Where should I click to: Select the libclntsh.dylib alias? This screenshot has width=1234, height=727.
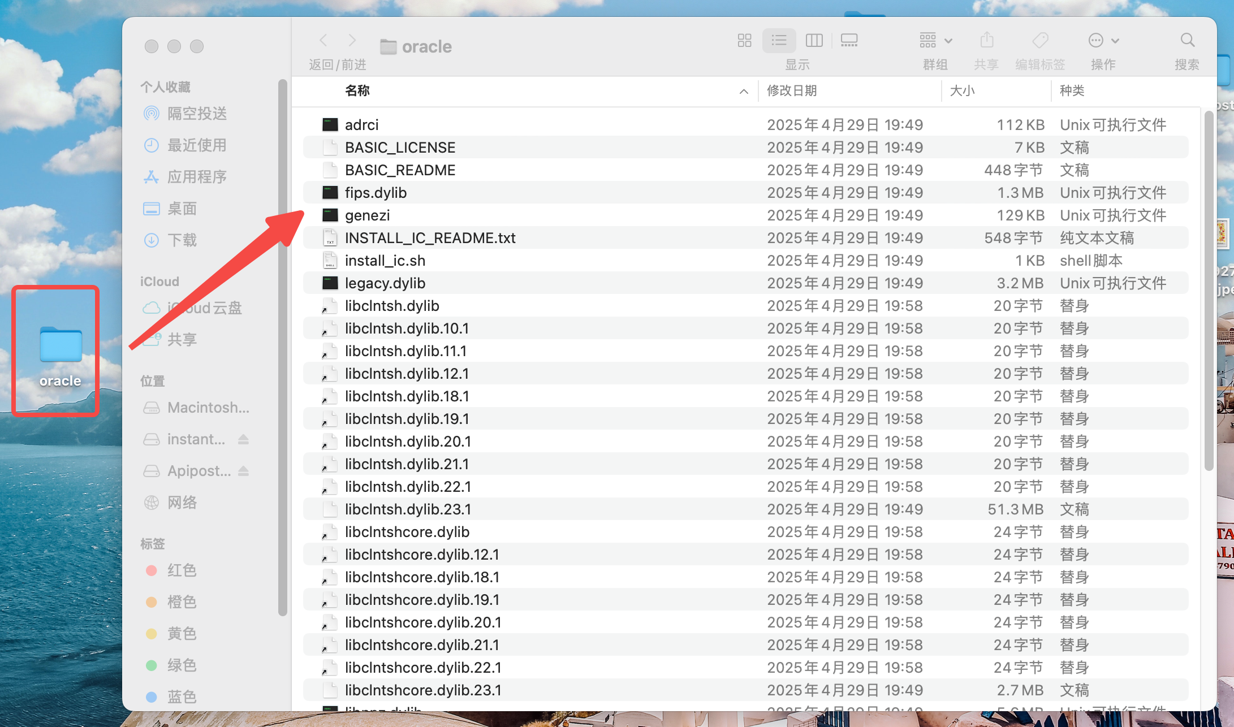[x=745, y=306]
